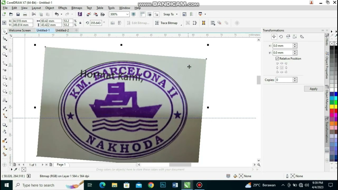Switch to the Welcome Screen tab

coord(20,30)
